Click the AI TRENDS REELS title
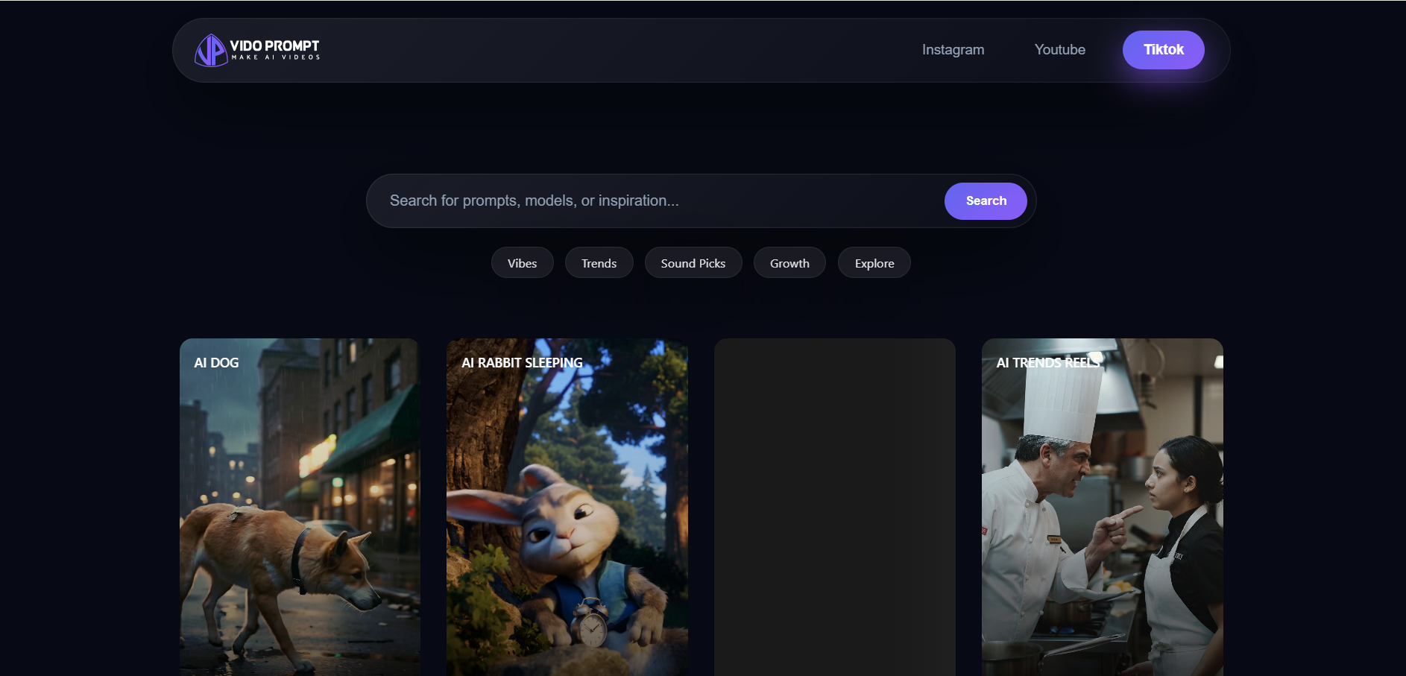Viewport: 1406px width, 676px height. point(1047,362)
